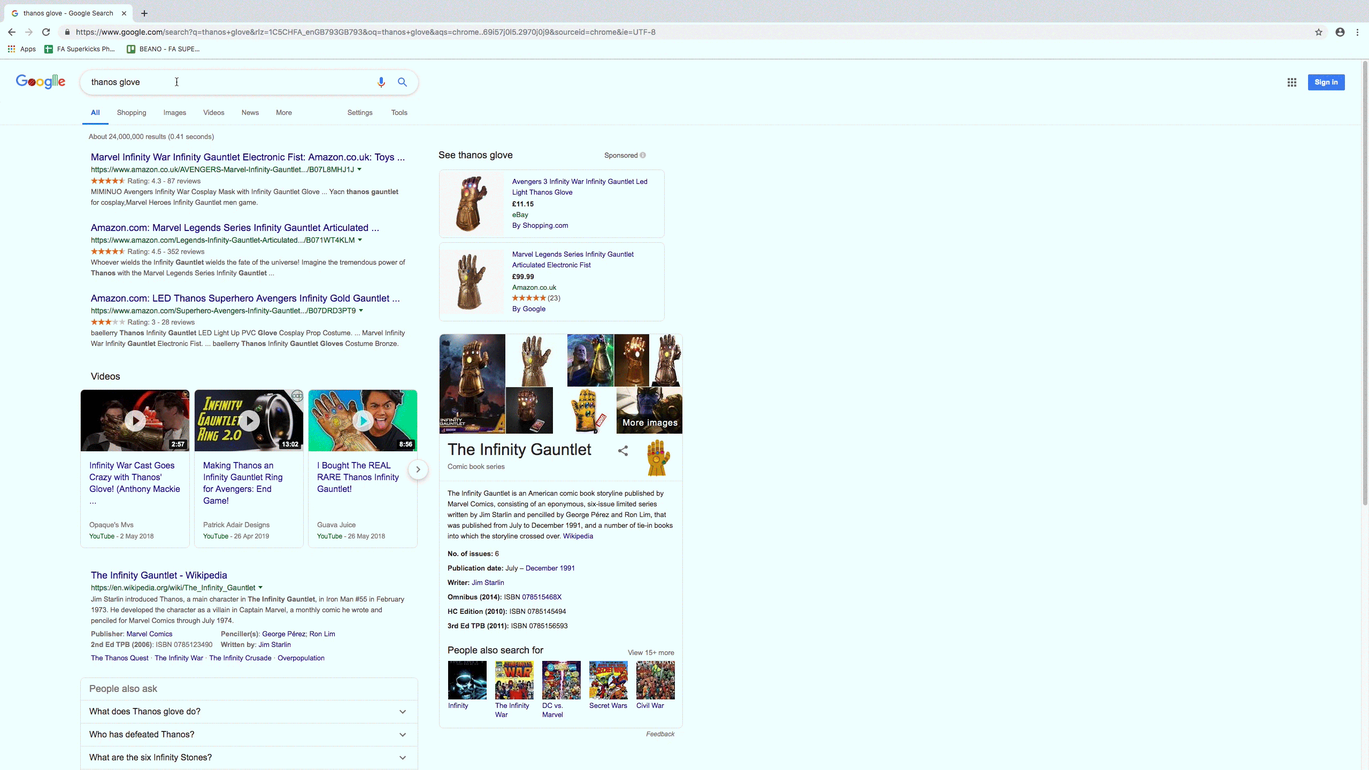Open LED Thanos Gold Gauntlet result
Image resolution: width=1369 pixels, height=770 pixels.
tap(245, 298)
